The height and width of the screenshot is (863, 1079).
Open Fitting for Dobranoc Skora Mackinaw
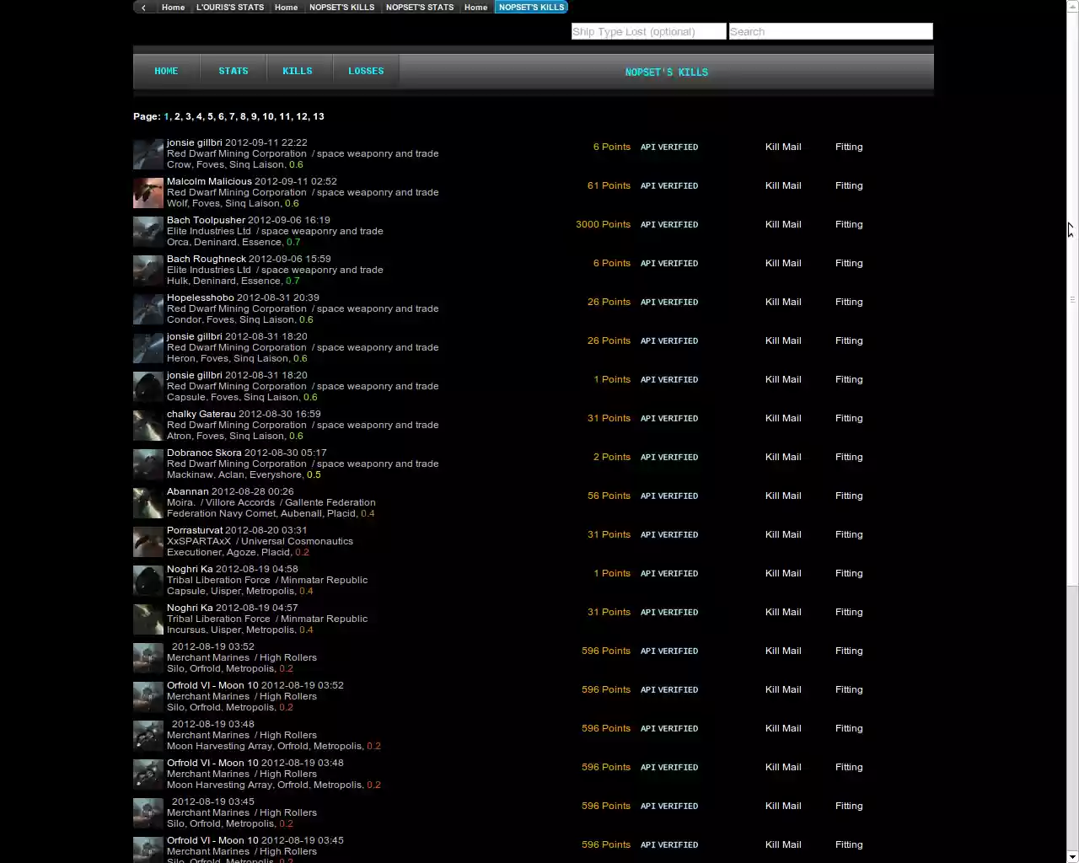849,457
